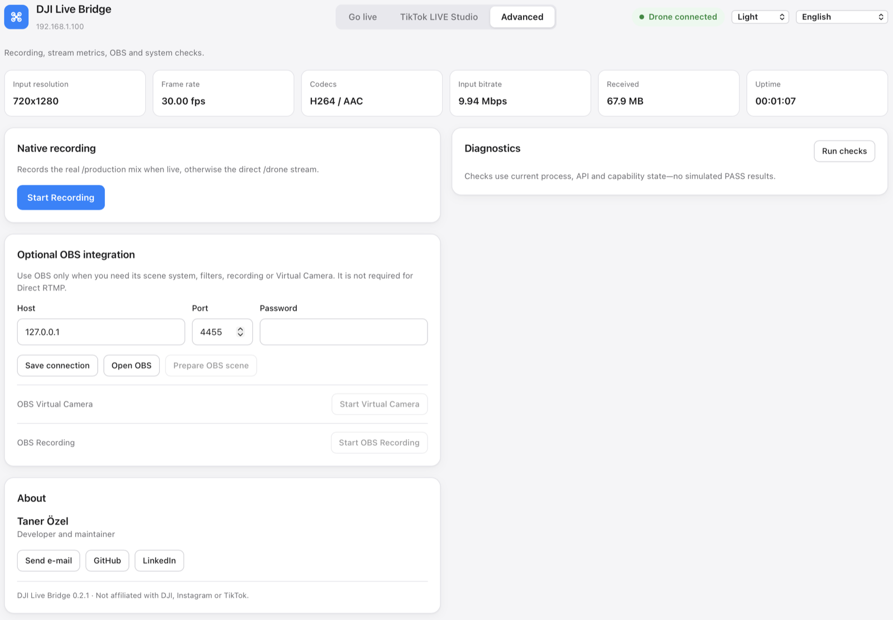Image resolution: width=893 pixels, height=620 pixels.
Task: Click Prepare OBS scene button
Action: pyautogui.click(x=211, y=366)
